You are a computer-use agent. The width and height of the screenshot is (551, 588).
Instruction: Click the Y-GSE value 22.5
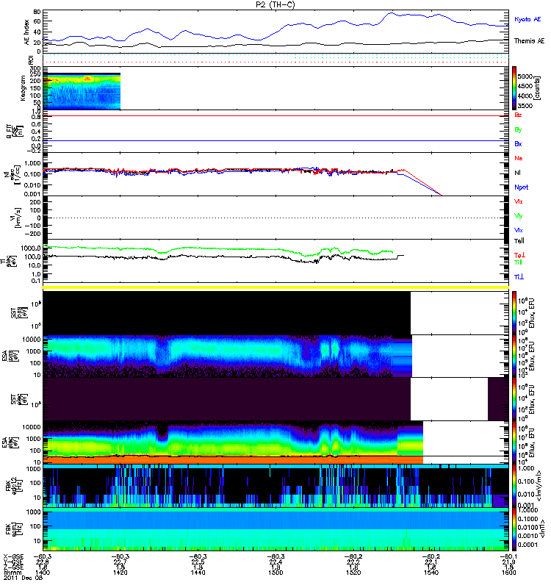pyautogui.click(x=198, y=562)
